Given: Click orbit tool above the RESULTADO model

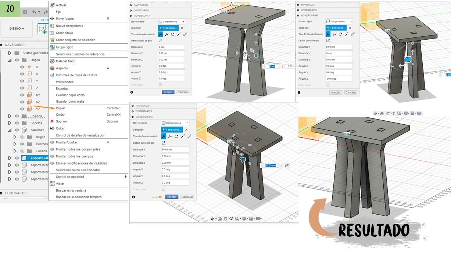Looking at the screenshot, I should (x=376, y=113).
